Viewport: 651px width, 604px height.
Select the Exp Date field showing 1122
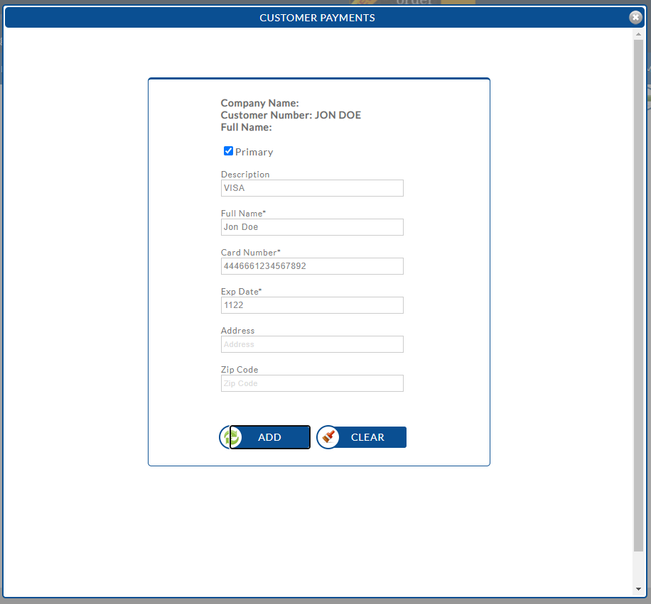(312, 305)
